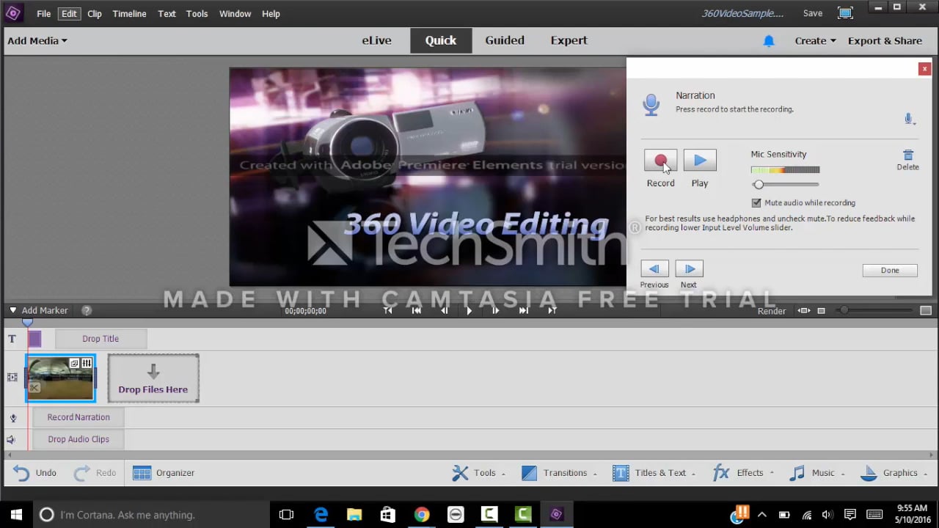
Task: Open the Text menu
Action: tap(167, 14)
